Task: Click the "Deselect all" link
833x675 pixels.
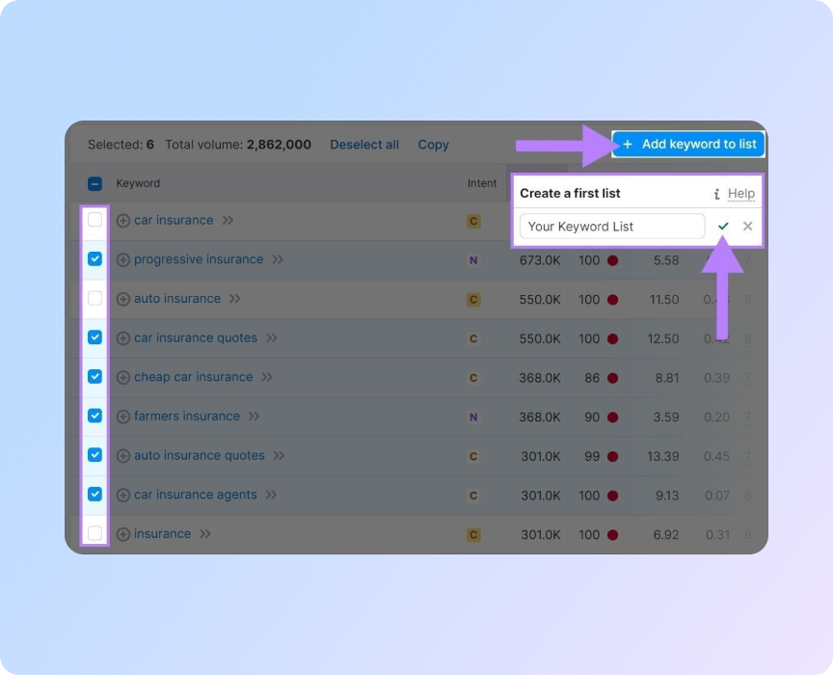Action: (x=364, y=144)
